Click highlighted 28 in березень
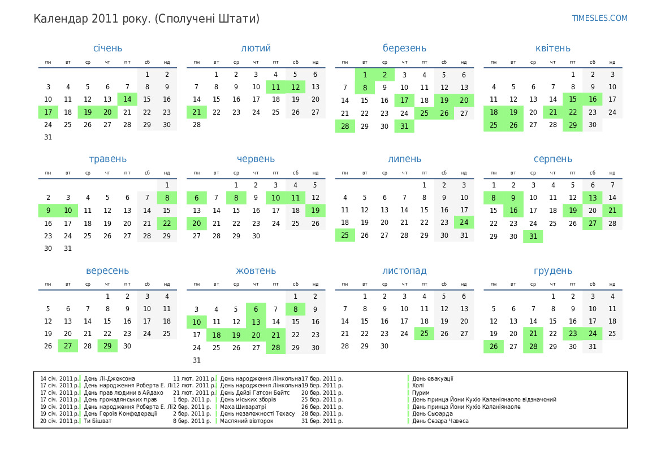Image resolution: width=661 pixels, height=467 pixels. (345, 126)
